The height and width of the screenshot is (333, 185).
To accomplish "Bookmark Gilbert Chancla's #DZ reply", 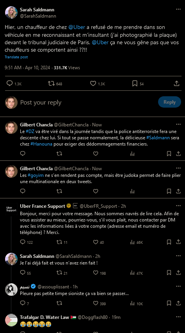I will 169,153.
